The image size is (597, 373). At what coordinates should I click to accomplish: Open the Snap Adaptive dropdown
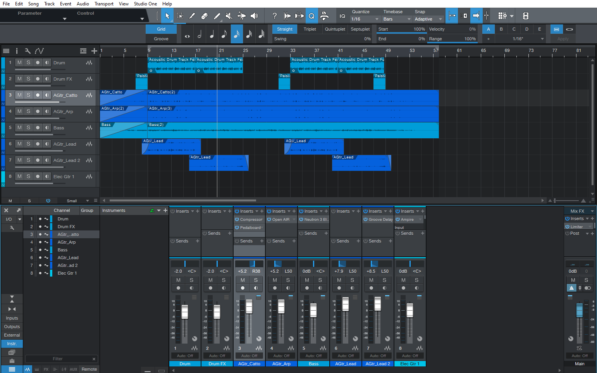pos(428,19)
